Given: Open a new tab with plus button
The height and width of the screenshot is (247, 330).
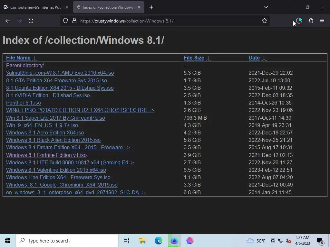Looking at the screenshot, I should click(x=151, y=7).
